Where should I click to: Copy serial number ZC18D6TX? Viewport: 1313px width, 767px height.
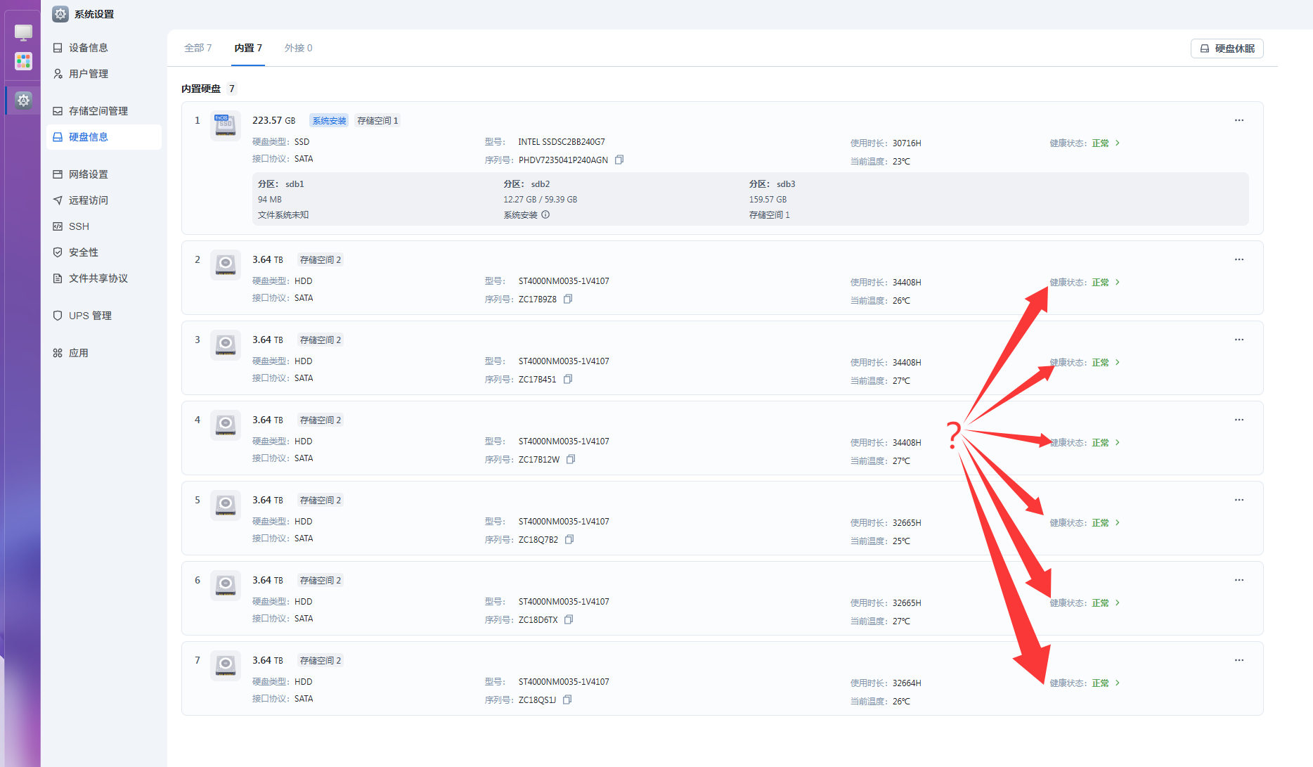coord(569,619)
